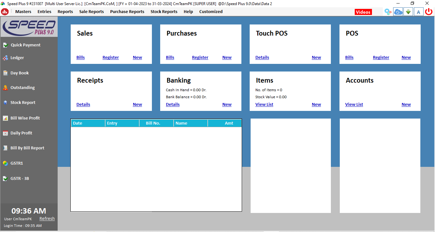Open Bills link in POS card

349,58
